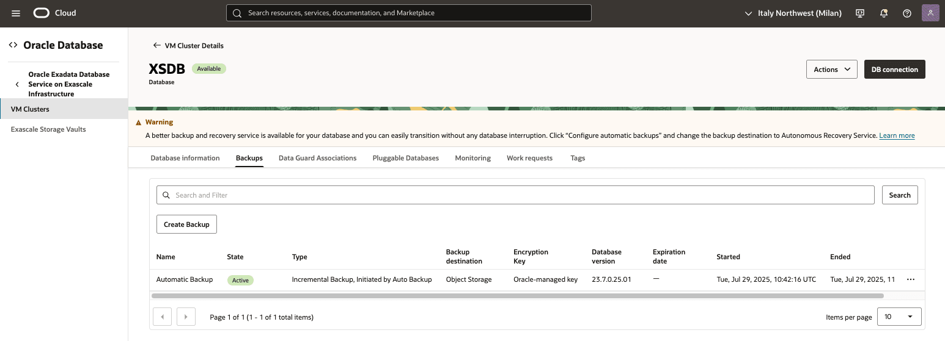Click the Oracle Database sidebar heading

tap(63, 45)
